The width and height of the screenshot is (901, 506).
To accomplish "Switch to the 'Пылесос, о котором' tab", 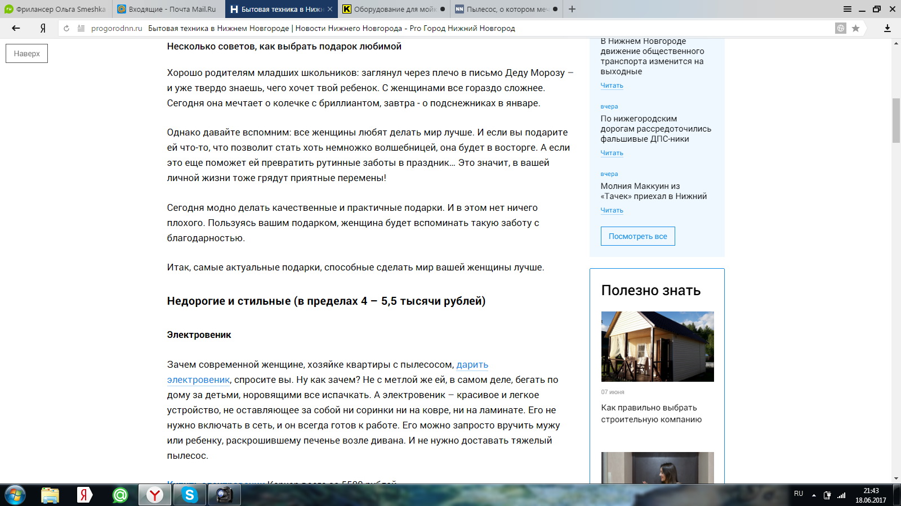I will (x=506, y=9).
